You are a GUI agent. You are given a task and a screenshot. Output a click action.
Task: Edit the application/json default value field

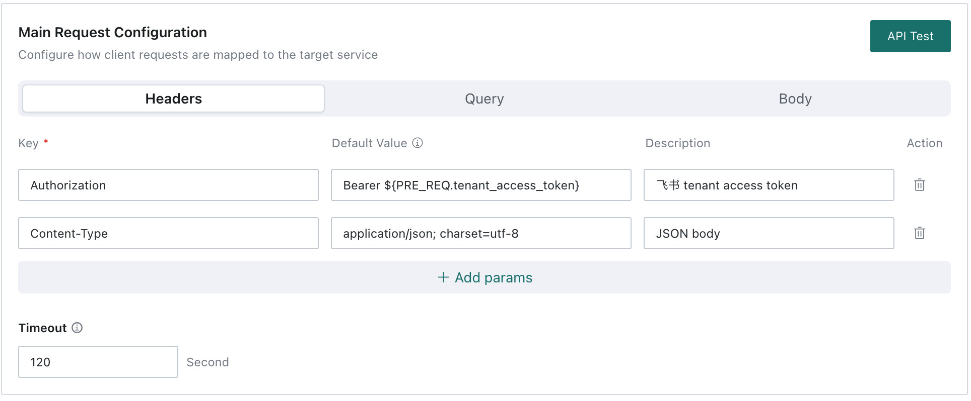point(481,233)
